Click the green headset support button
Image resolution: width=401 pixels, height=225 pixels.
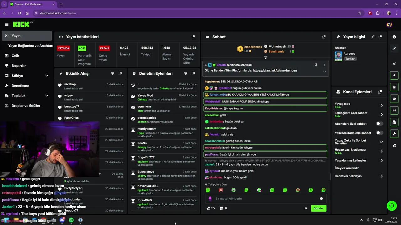(392, 206)
